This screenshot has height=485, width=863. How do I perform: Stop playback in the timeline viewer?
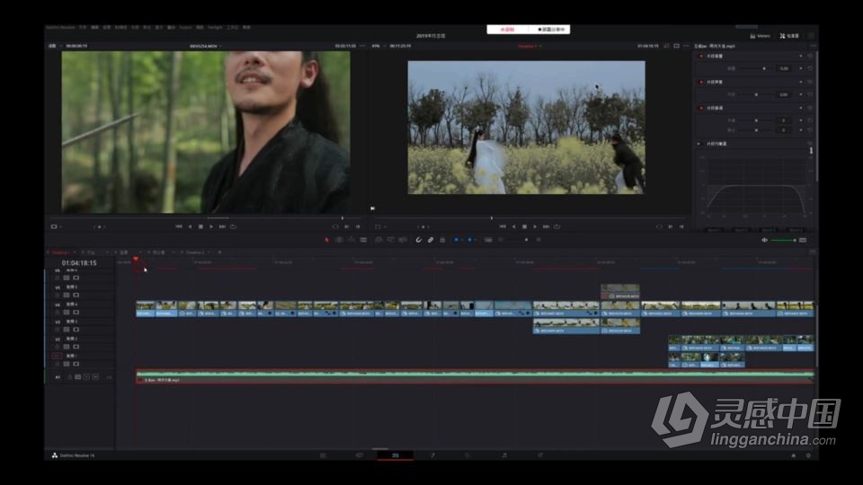(x=524, y=226)
